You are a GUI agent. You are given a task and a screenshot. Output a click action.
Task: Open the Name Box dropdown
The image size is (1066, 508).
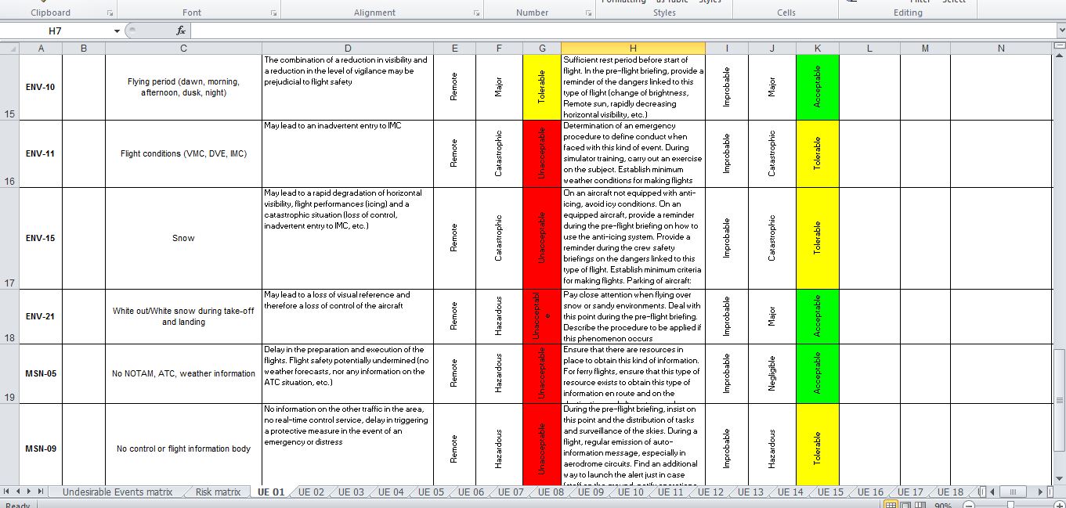click(117, 31)
